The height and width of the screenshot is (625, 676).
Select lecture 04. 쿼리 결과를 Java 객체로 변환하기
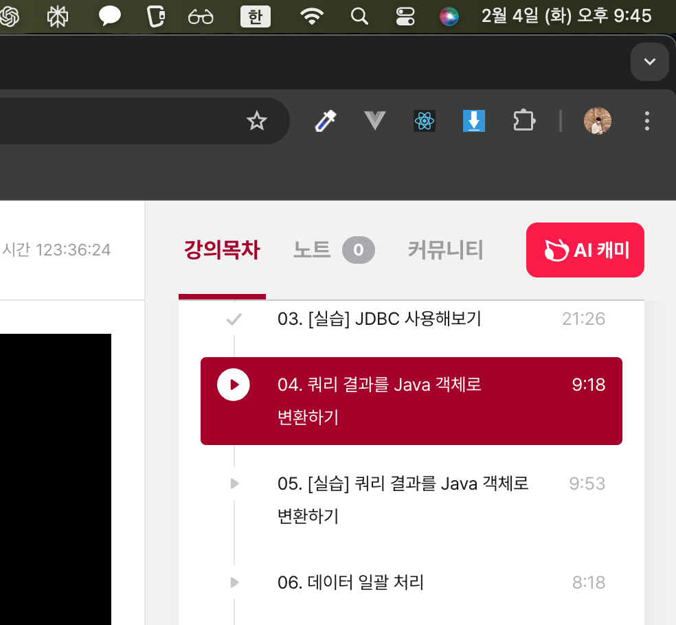[x=412, y=401]
